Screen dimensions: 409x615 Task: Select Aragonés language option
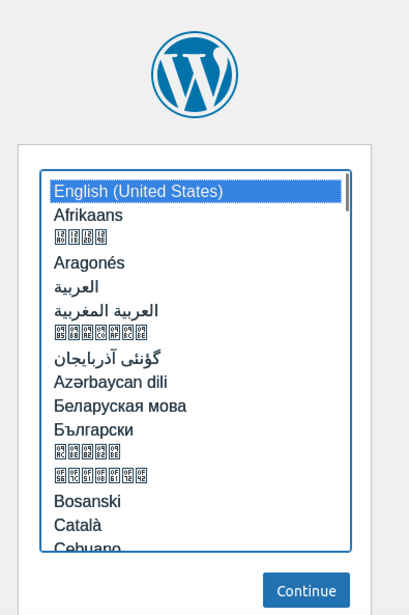tap(89, 263)
